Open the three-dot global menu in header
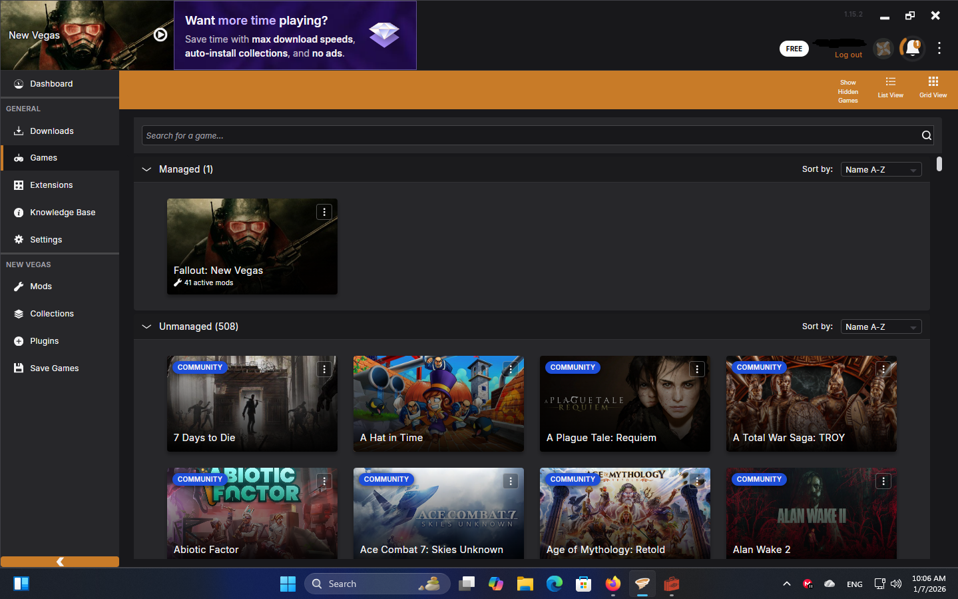 [939, 48]
